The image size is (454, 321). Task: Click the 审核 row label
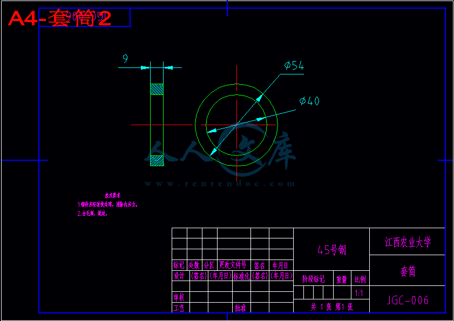pos(179,297)
